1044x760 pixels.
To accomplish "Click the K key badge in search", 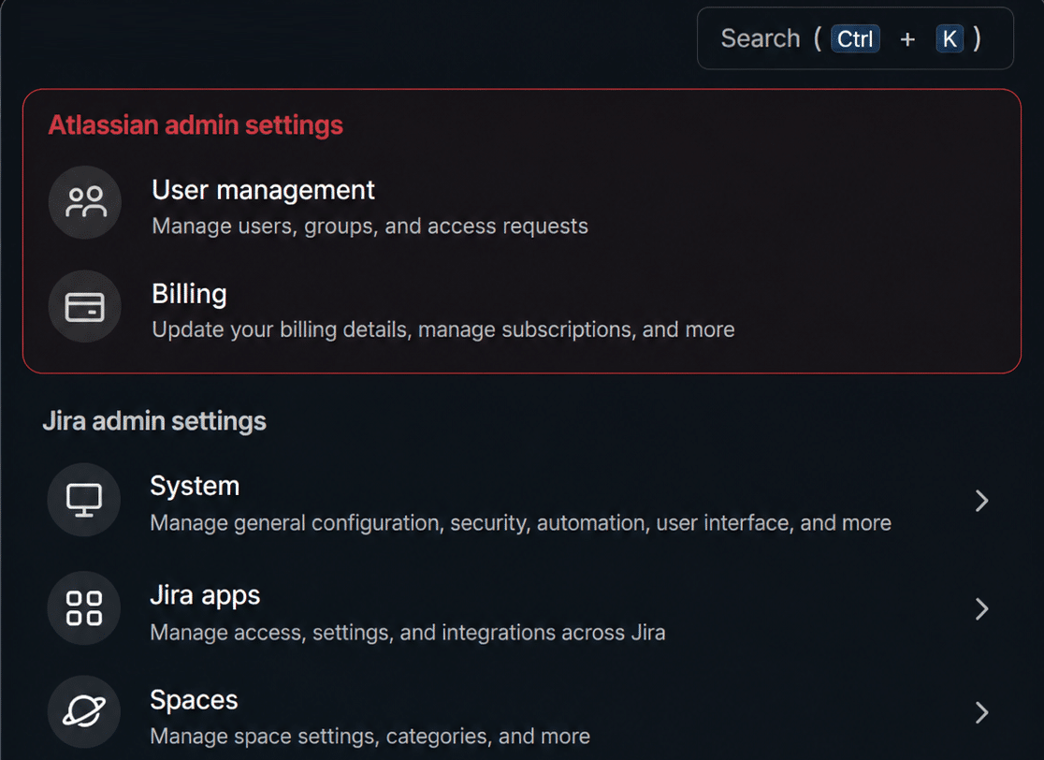I will pyautogui.click(x=950, y=38).
